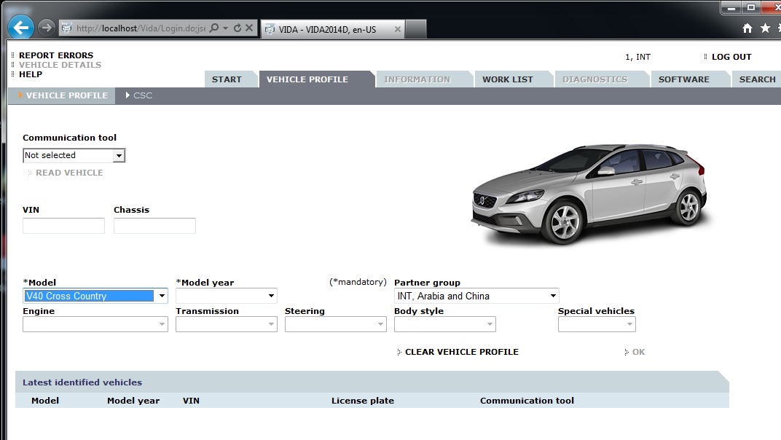Click the License plate column header
Image resolution: width=781 pixels, height=440 pixels.
(363, 401)
